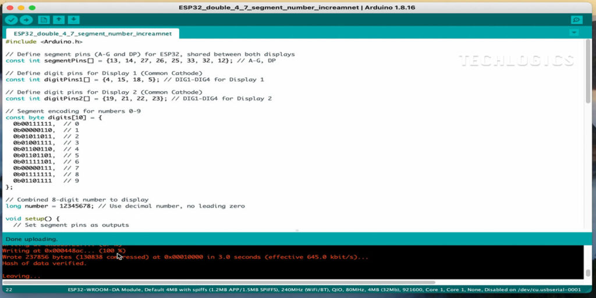Click the Verify sketch checkmark icon
596x298 pixels.
[11, 20]
